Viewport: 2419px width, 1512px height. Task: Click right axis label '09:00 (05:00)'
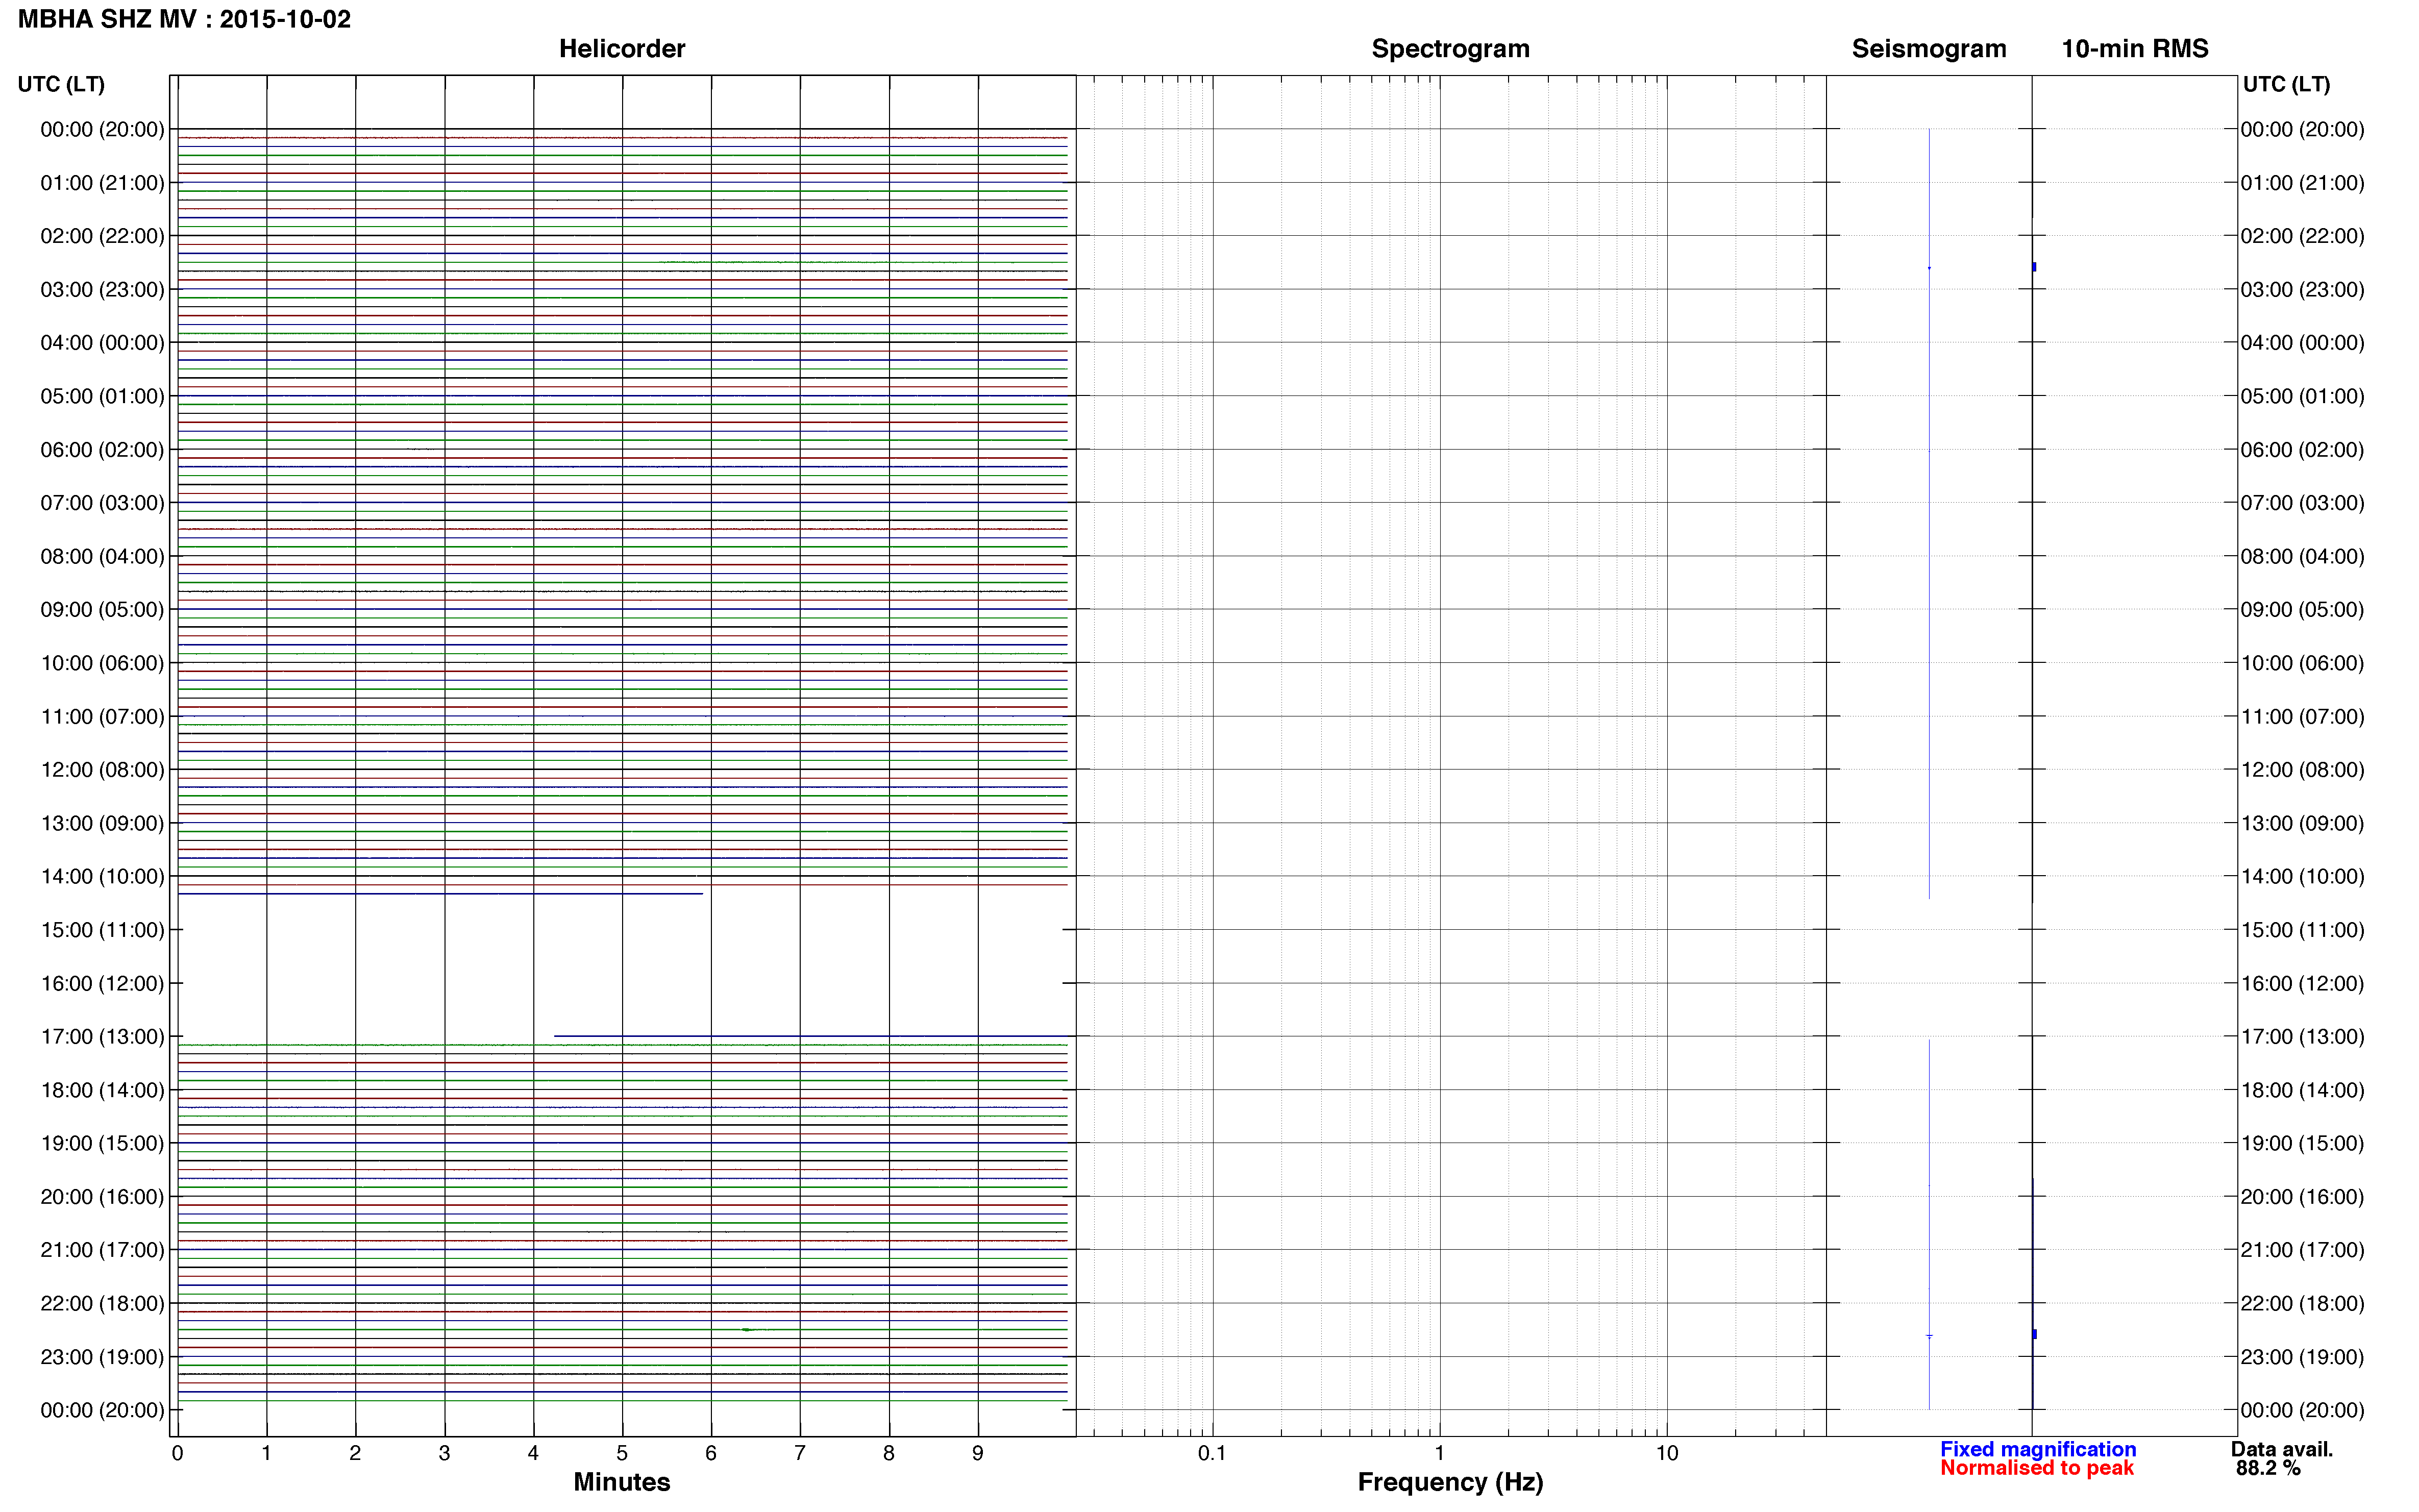pyautogui.click(x=2303, y=610)
